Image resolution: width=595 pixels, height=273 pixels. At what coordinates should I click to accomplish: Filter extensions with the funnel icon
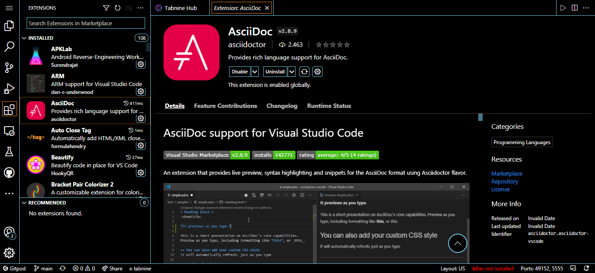click(x=106, y=8)
